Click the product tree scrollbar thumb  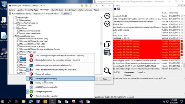(x=101, y=43)
